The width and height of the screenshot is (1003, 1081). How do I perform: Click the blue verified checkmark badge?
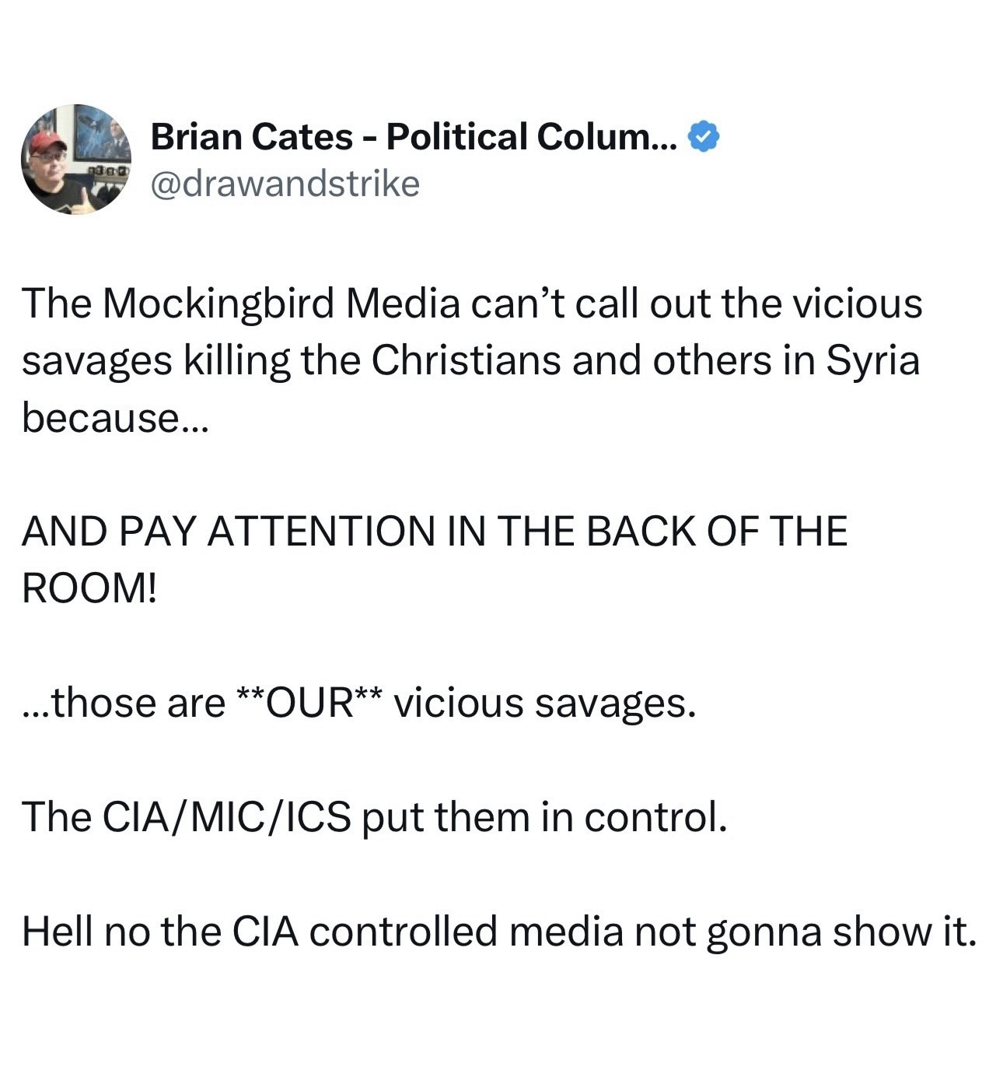click(704, 137)
